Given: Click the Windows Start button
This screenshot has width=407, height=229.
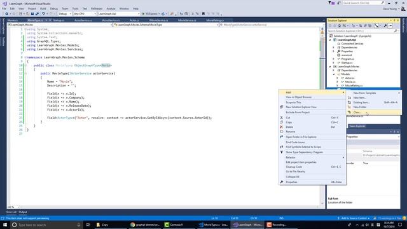Looking at the screenshot, I should point(5,225).
